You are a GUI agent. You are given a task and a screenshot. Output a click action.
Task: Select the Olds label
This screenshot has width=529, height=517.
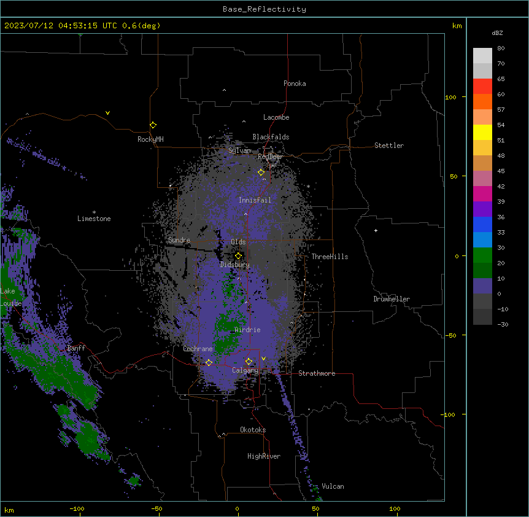[x=238, y=242]
